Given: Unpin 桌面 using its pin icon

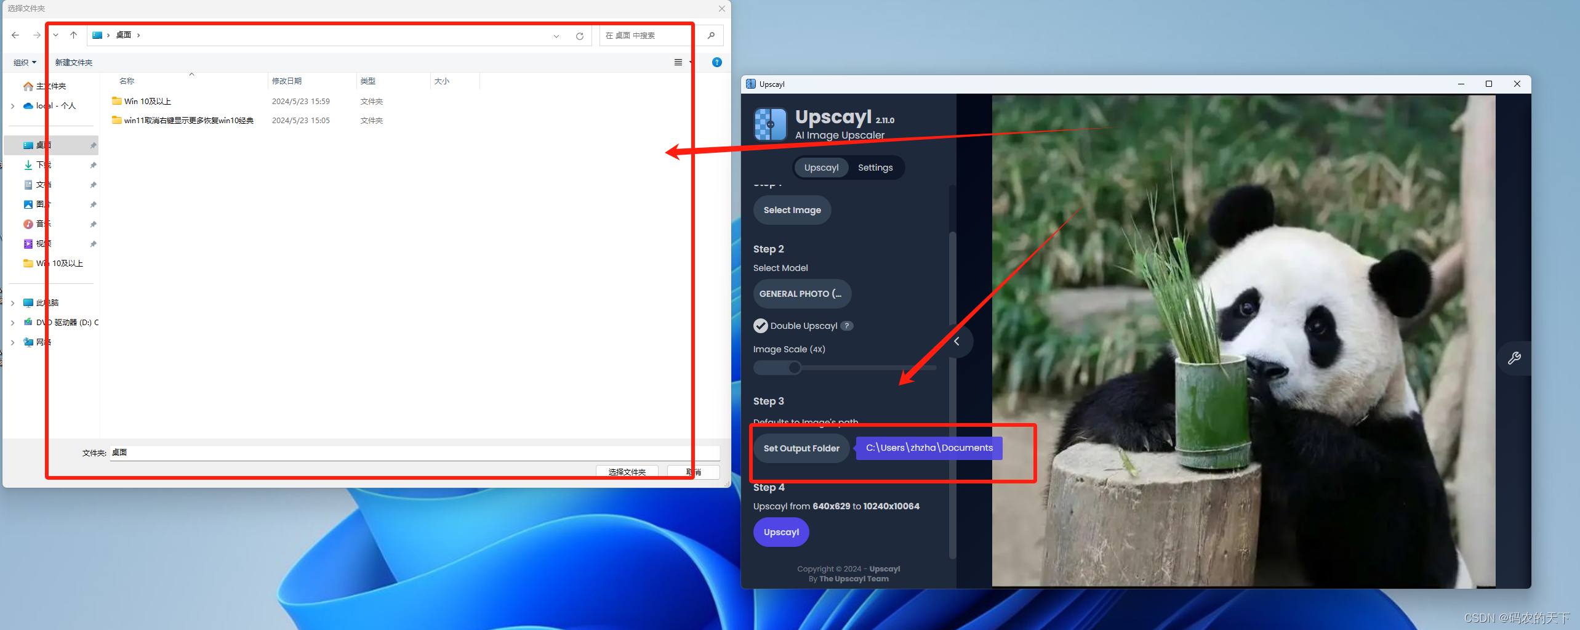Looking at the screenshot, I should [93, 145].
